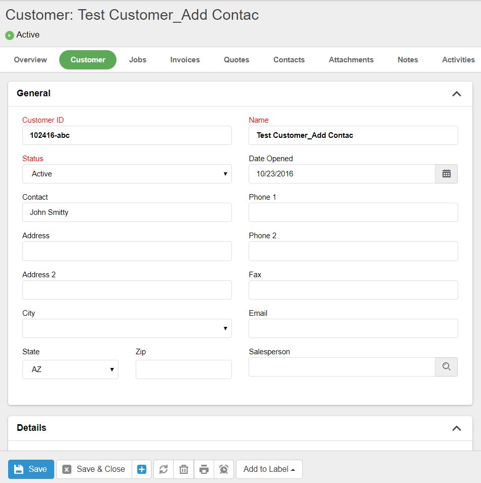Image resolution: width=481 pixels, height=483 pixels.
Task: Click the trash delete icon
Action: coord(184,469)
